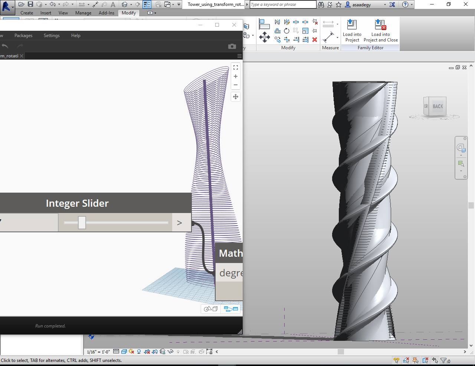Click the Integer Slider handle

82,222
